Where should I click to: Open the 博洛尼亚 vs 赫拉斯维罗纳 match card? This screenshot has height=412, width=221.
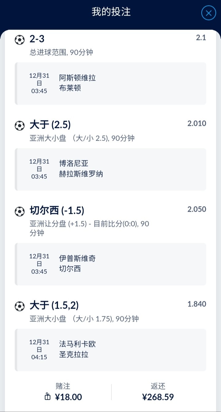click(x=110, y=169)
